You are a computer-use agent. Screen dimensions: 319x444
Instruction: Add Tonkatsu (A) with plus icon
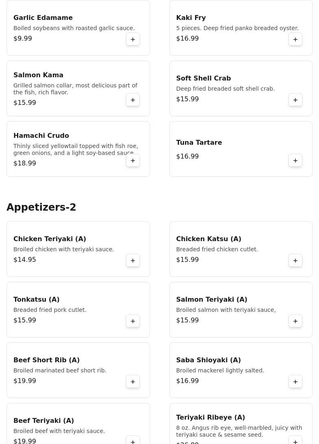coord(133,321)
